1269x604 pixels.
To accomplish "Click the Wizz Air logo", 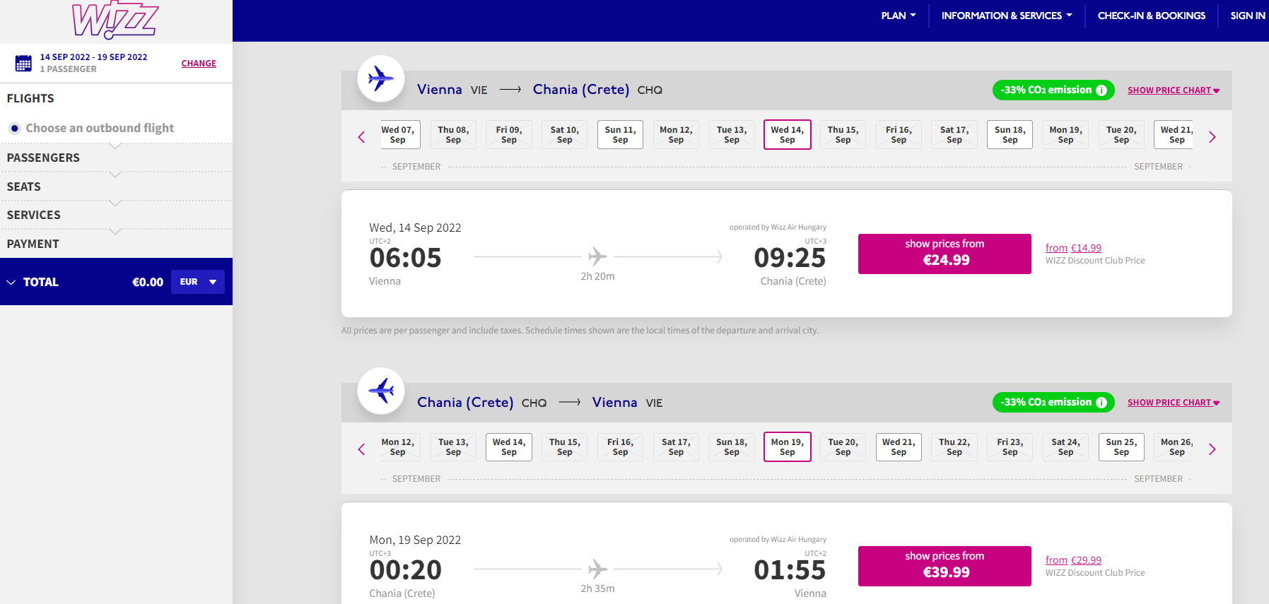I will coord(115,20).
